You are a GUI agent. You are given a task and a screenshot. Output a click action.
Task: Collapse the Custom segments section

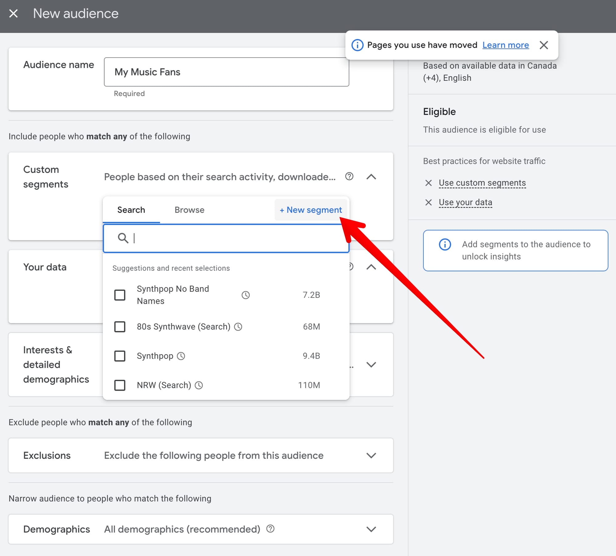[x=371, y=177]
